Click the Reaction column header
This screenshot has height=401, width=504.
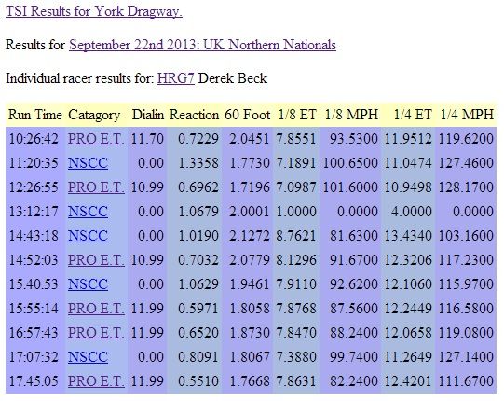click(194, 115)
